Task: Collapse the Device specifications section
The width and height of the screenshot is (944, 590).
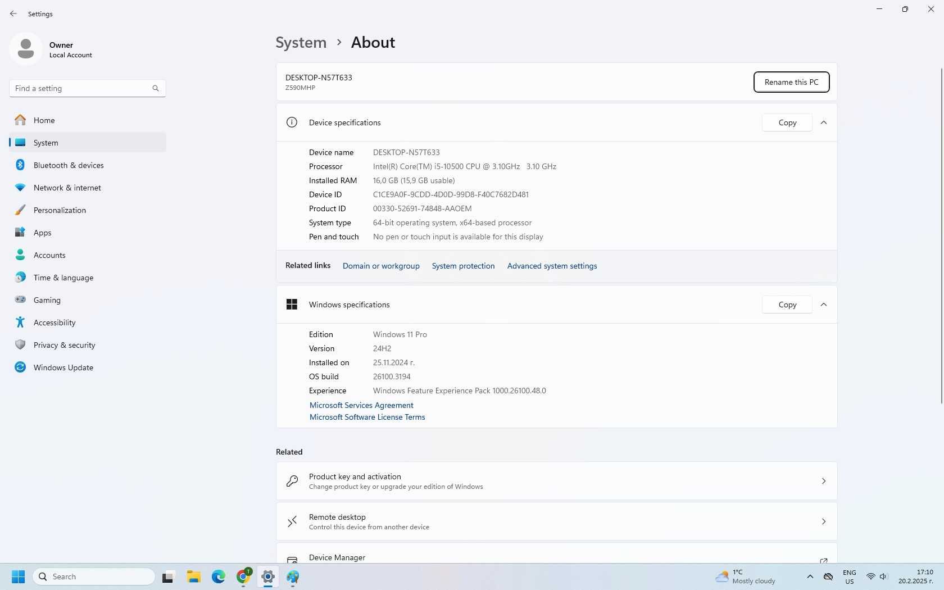Action: [x=824, y=122]
